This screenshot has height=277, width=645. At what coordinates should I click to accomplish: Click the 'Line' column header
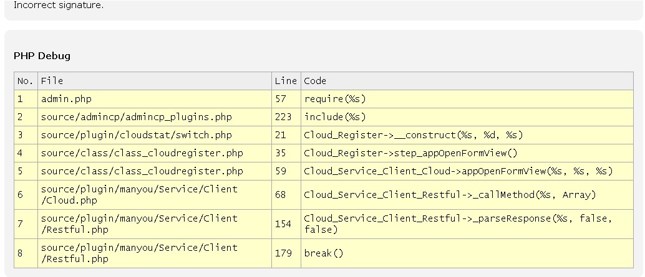(285, 81)
